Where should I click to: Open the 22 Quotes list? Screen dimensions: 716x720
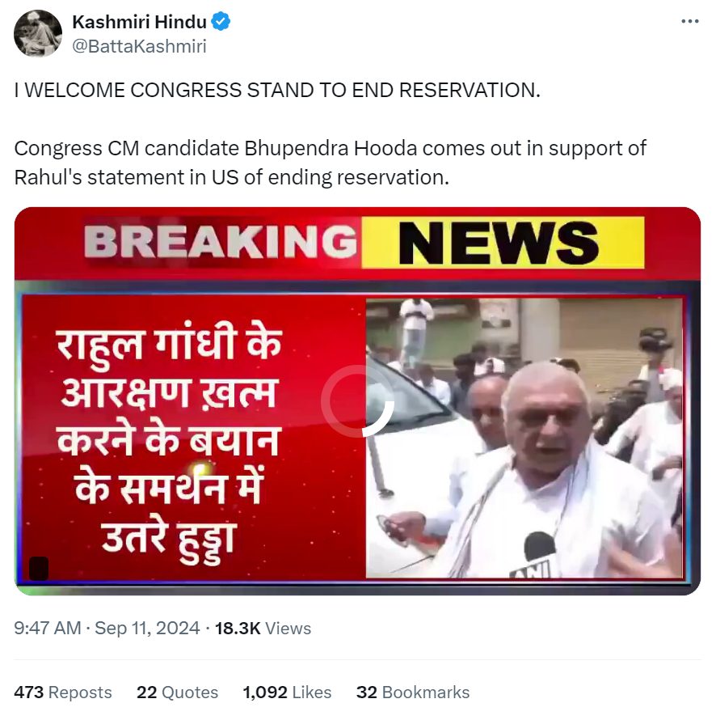click(177, 692)
